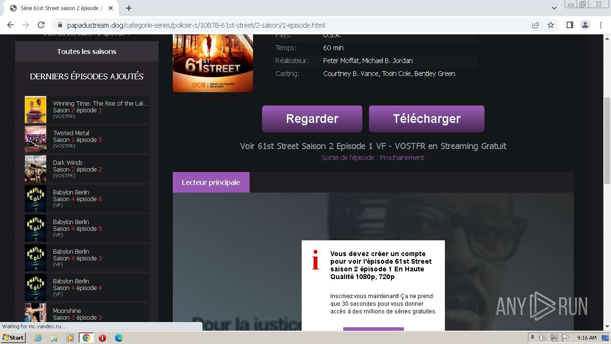Screen dimensions: 611x344
Task: Open the 61st Street poster image
Action: point(213,63)
